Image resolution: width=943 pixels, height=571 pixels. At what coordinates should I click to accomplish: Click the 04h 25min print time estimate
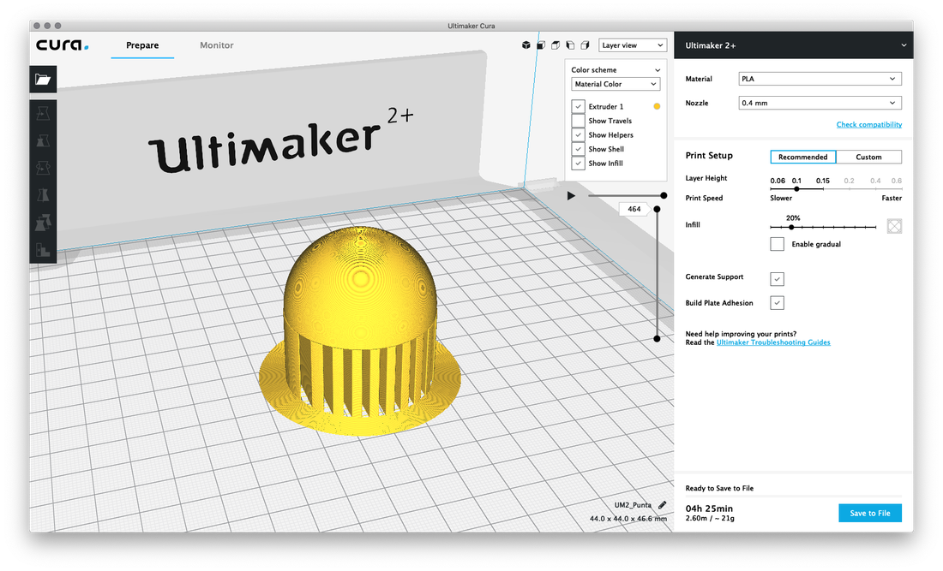pyautogui.click(x=709, y=508)
